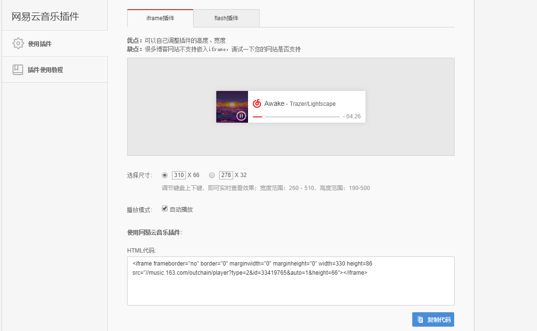
Task: Pause the song on the album cover
Action: pyautogui.click(x=241, y=116)
